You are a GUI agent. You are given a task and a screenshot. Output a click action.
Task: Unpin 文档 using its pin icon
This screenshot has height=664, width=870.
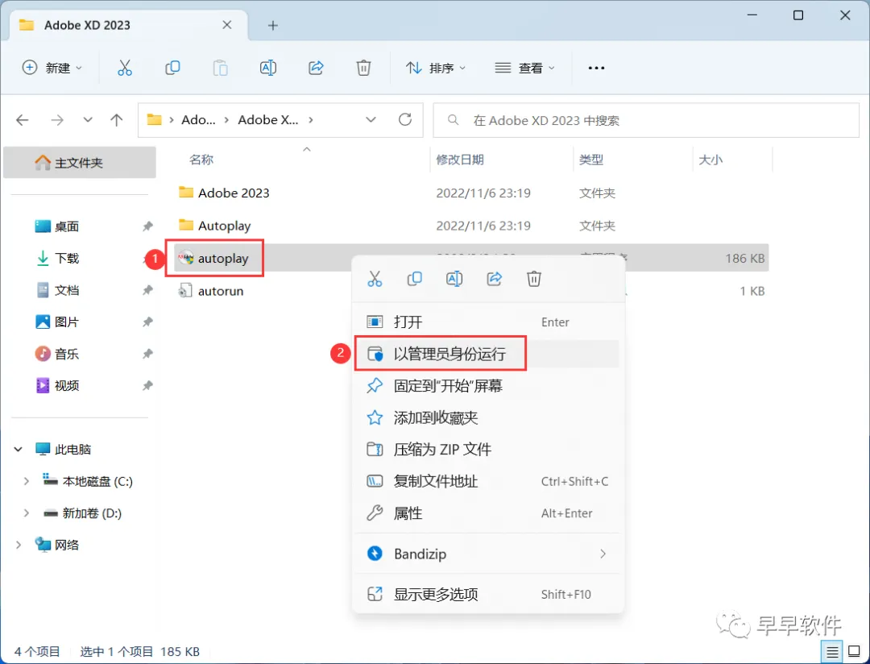coord(147,290)
